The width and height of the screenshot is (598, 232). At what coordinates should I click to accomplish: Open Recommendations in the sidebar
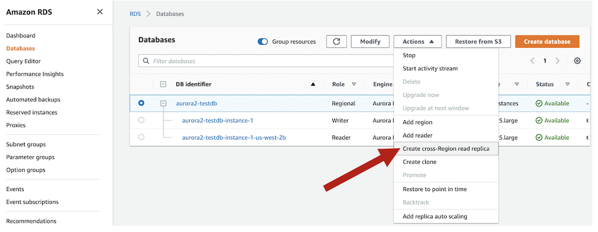coord(32,221)
